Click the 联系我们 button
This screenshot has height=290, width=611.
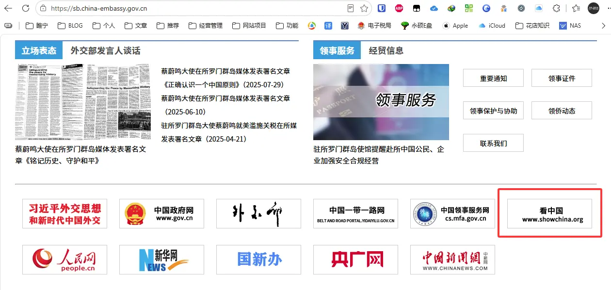tap(493, 144)
